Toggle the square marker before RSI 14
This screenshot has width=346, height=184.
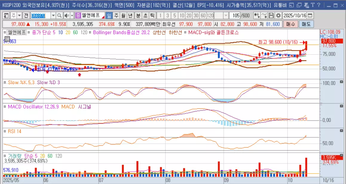click(x=5, y=131)
